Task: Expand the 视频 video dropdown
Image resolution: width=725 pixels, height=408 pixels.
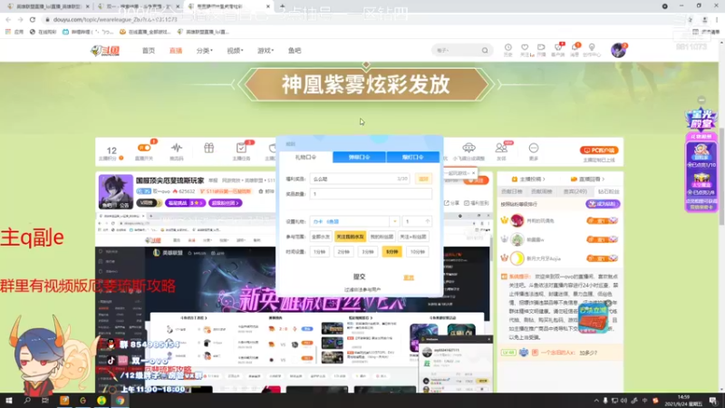Action: coord(235,51)
